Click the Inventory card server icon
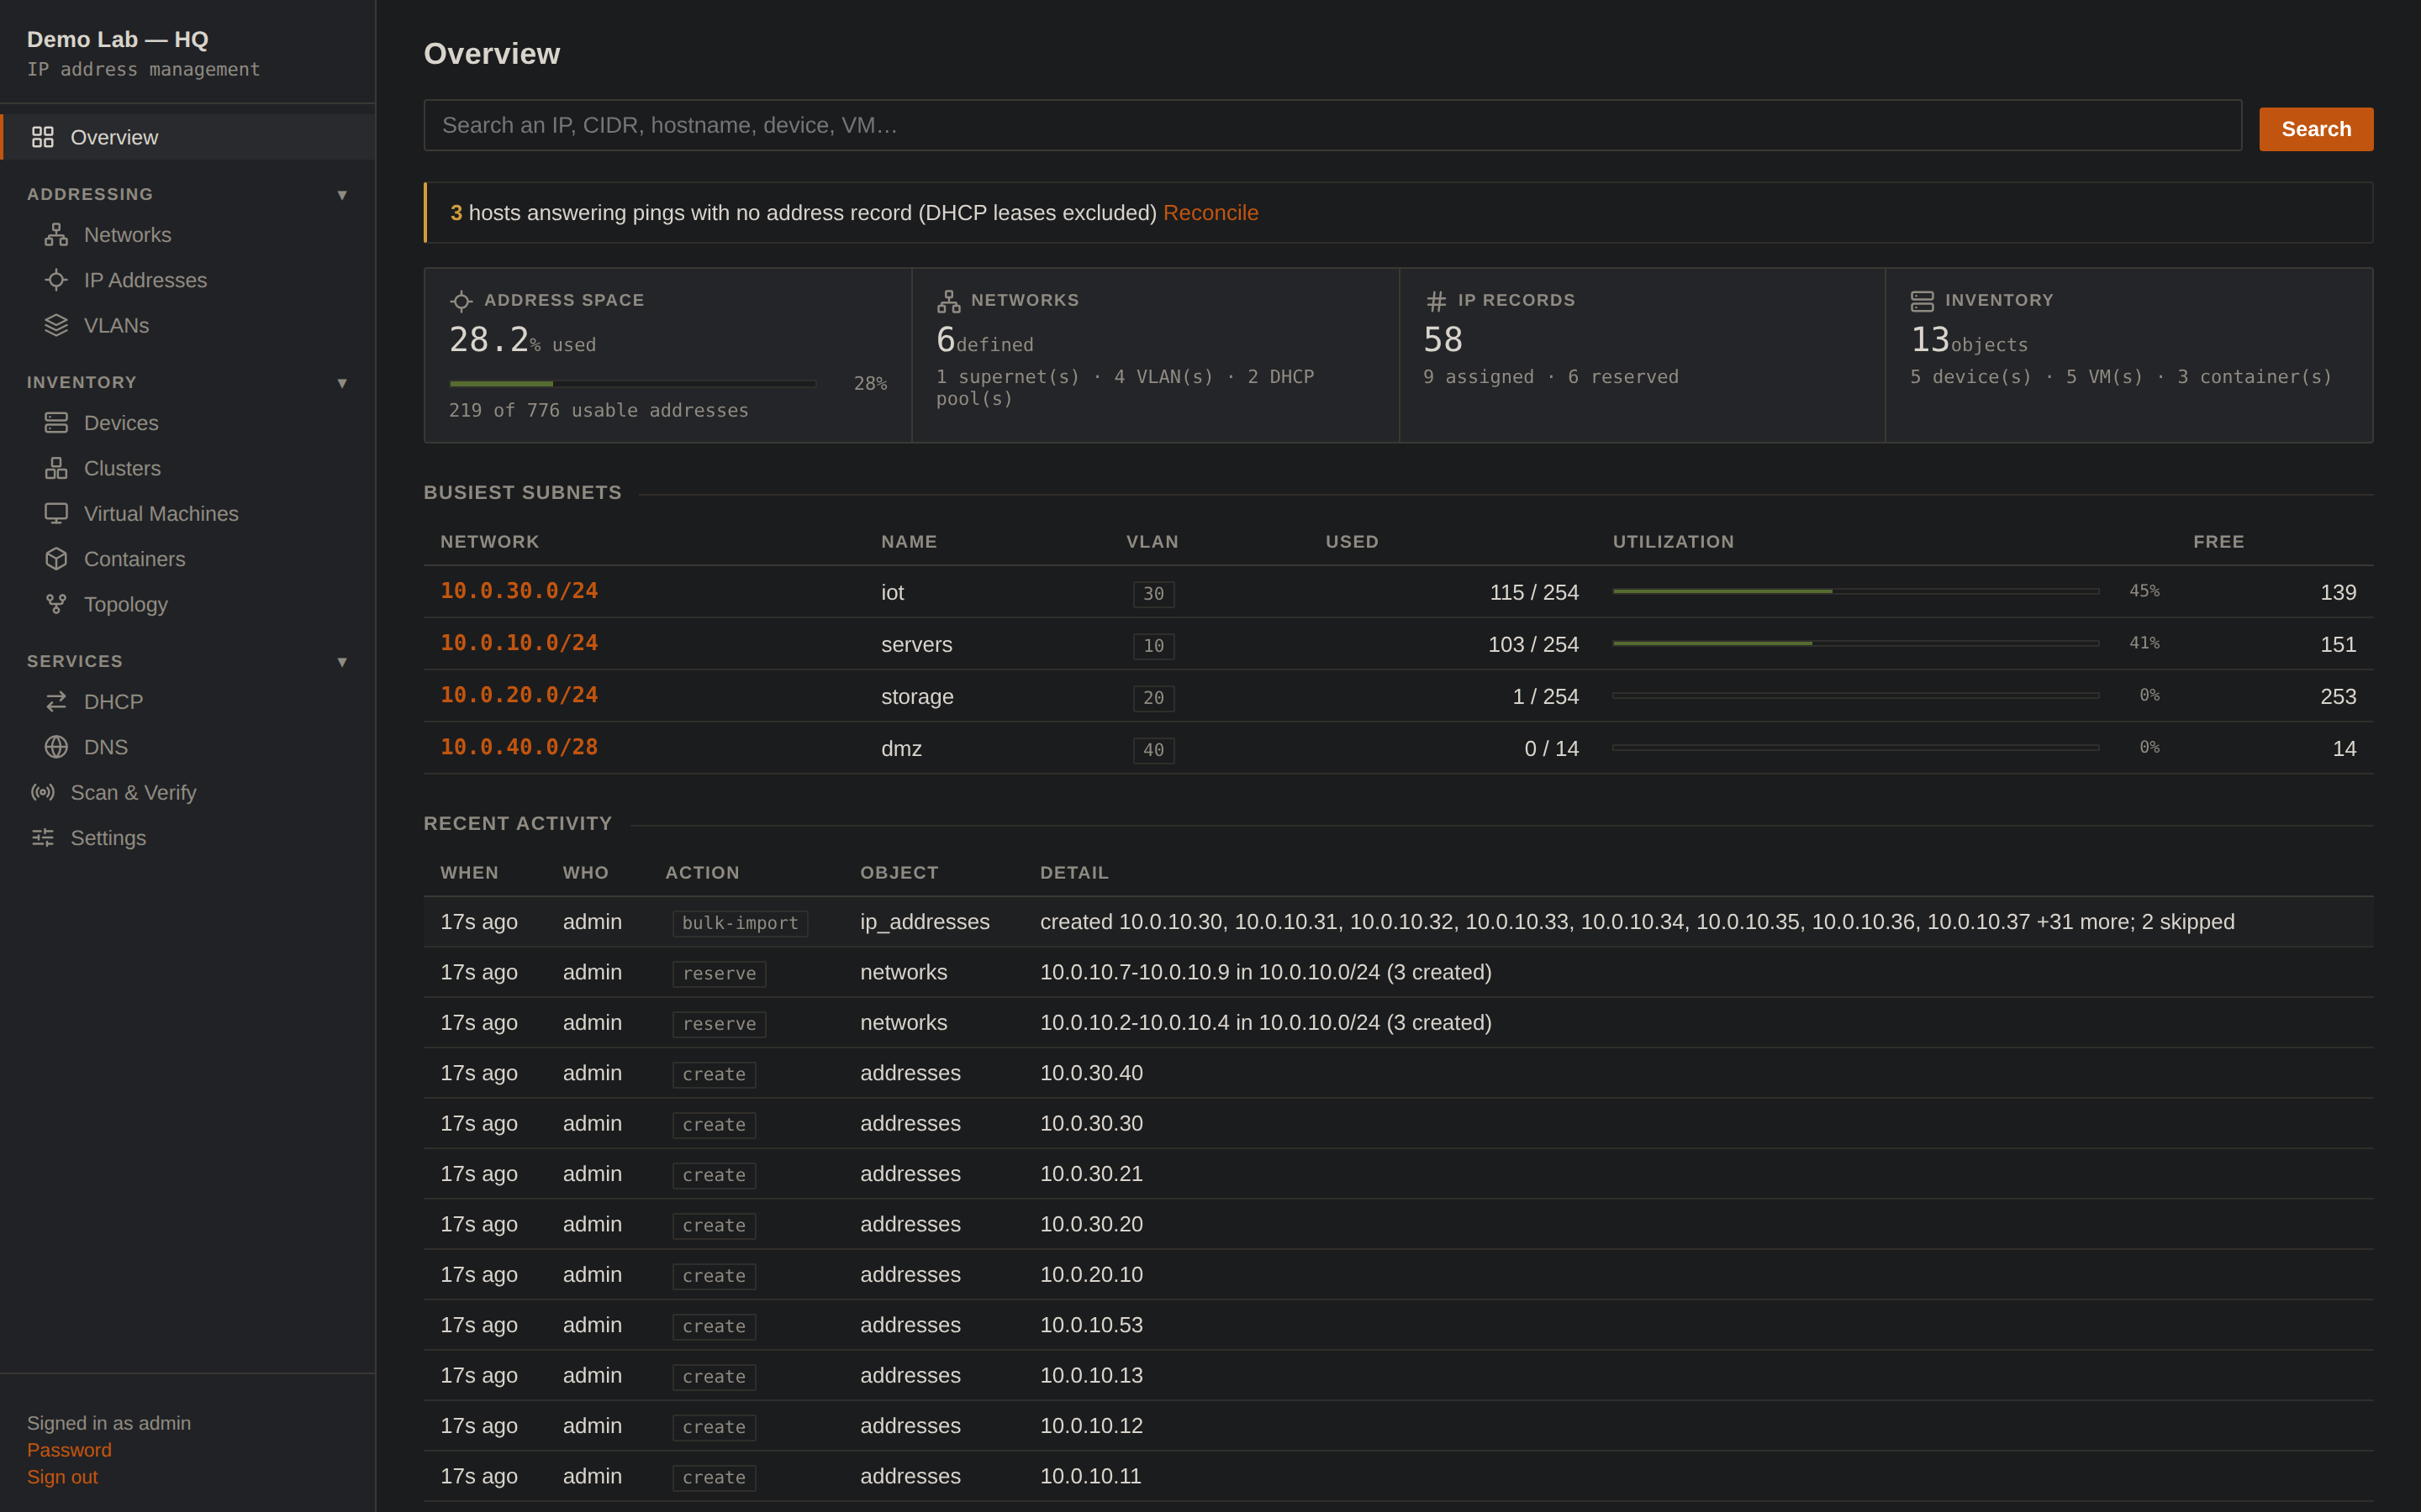 coord(1922,301)
